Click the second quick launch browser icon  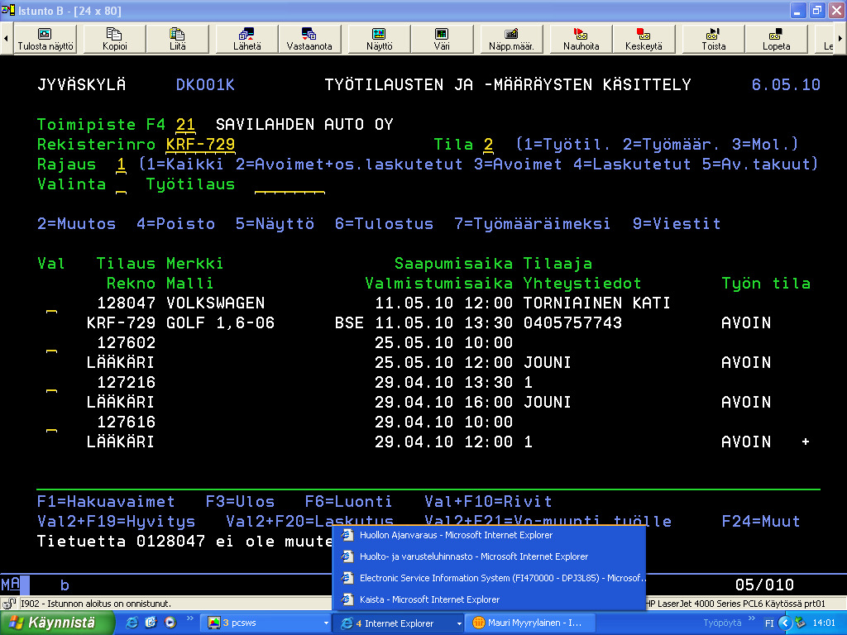pos(151,623)
